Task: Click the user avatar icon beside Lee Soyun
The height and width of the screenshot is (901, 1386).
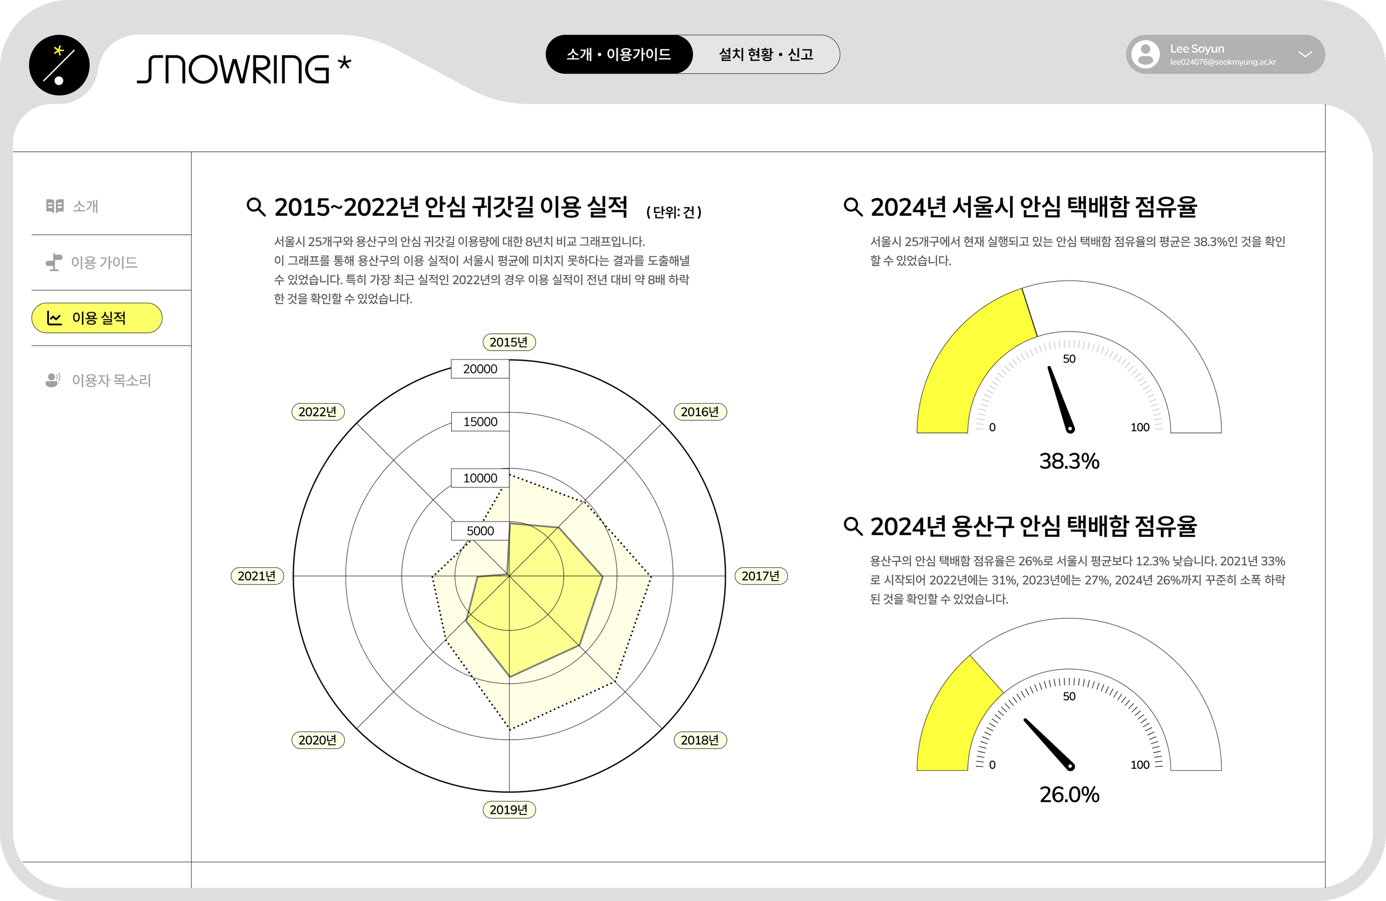Action: 1145,54
